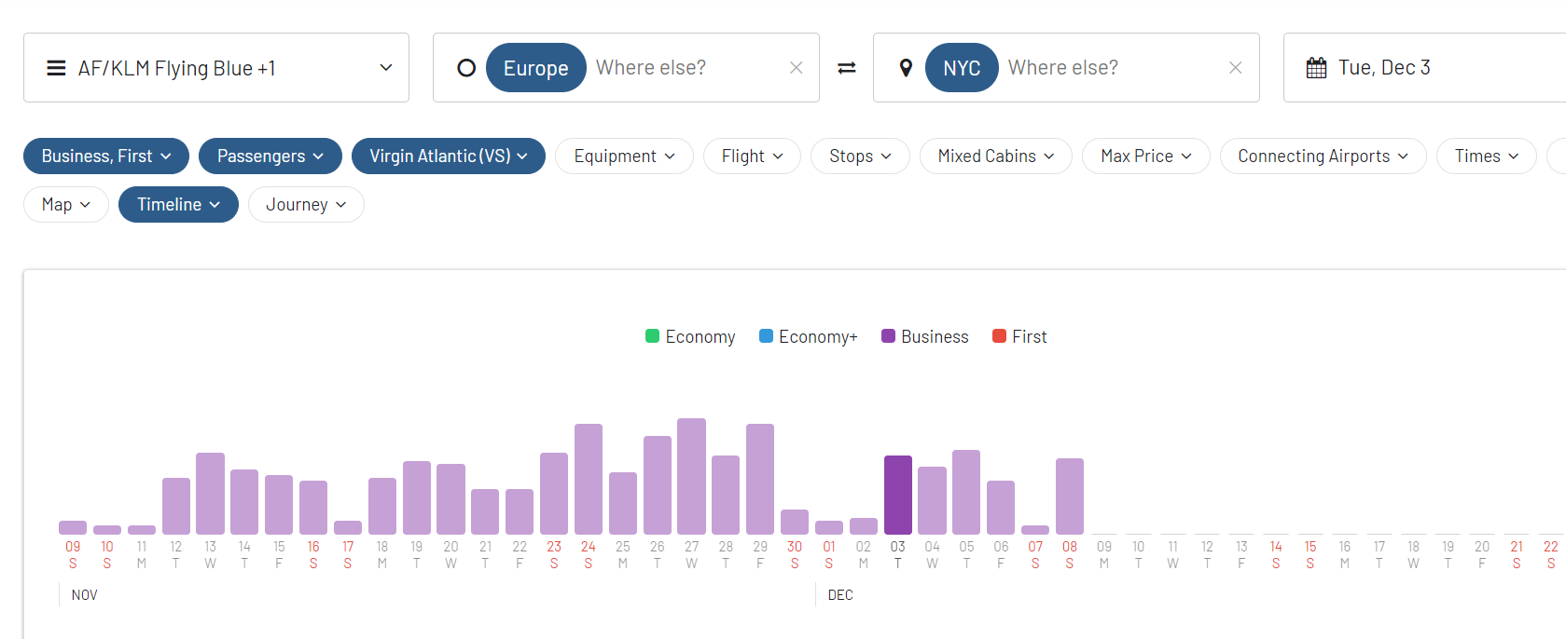
Task: Clear the NYC destination field with X
Action: point(1235,68)
